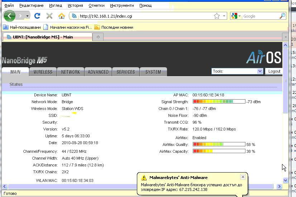
Task: Open the URL history dropdown arrow
Action: pyautogui.click(x=224, y=16)
